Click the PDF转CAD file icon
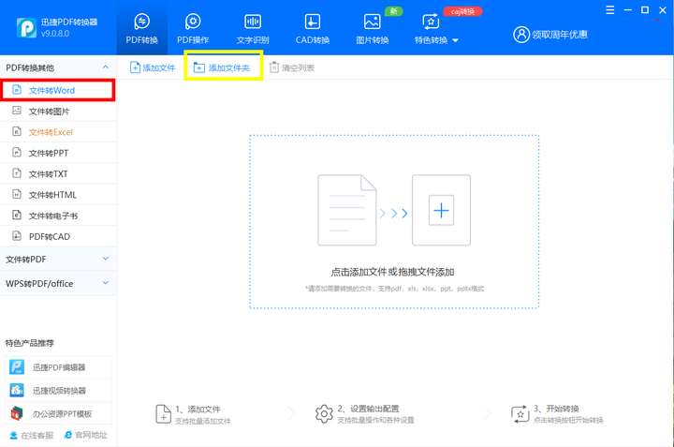This screenshot has width=674, height=447. (x=16, y=236)
